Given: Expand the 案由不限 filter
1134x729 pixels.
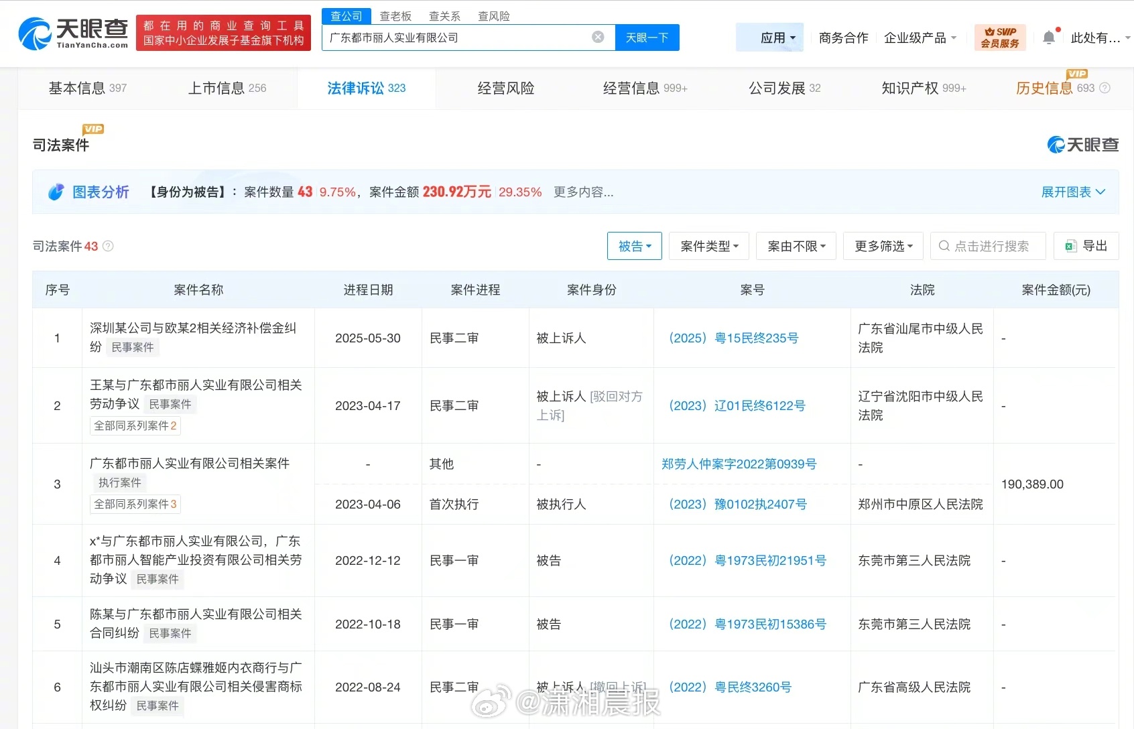Looking at the screenshot, I should [796, 246].
